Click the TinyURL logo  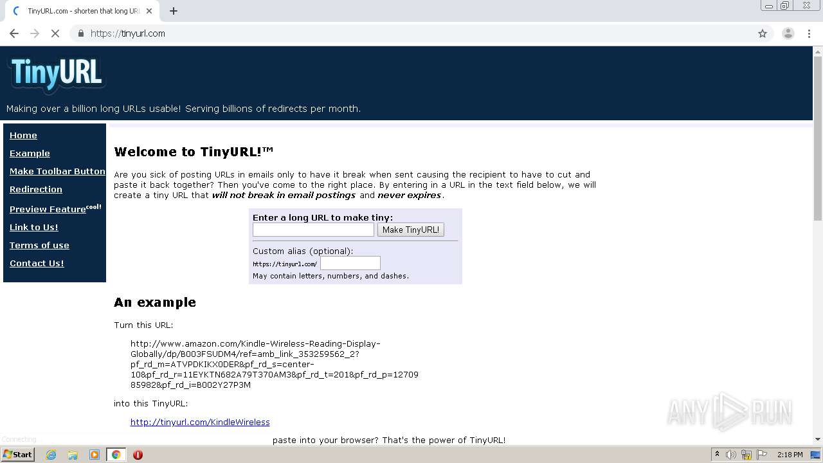pyautogui.click(x=57, y=73)
